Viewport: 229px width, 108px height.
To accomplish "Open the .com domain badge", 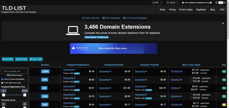I will [x=45, y=72].
